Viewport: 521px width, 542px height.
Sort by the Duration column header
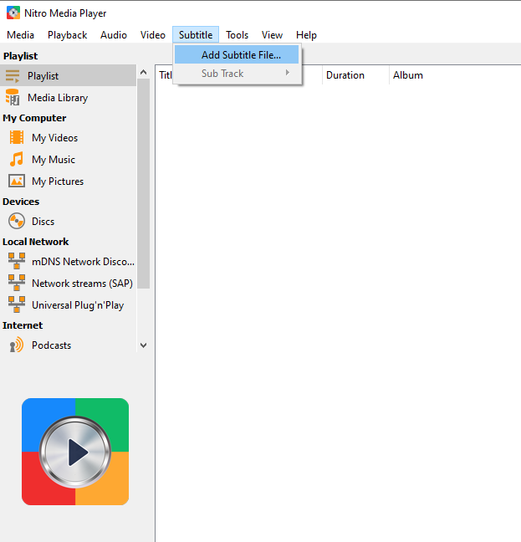point(355,75)
